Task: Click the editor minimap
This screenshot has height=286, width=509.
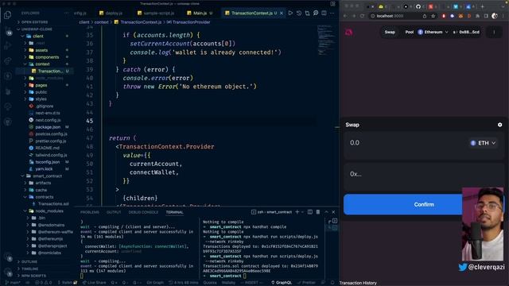Action: coord(325,40)
